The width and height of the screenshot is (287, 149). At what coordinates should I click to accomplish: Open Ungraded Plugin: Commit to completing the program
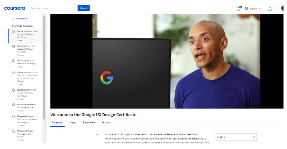[26, 121]
